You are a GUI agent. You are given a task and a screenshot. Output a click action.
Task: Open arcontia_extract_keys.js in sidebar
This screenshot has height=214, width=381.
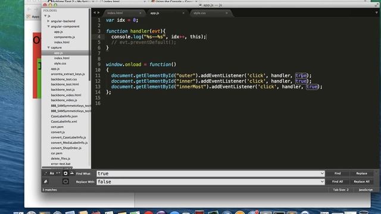68,74
